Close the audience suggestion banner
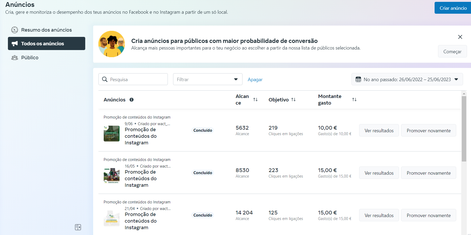This screenshot has height=235, width=471. pos(460,37)
